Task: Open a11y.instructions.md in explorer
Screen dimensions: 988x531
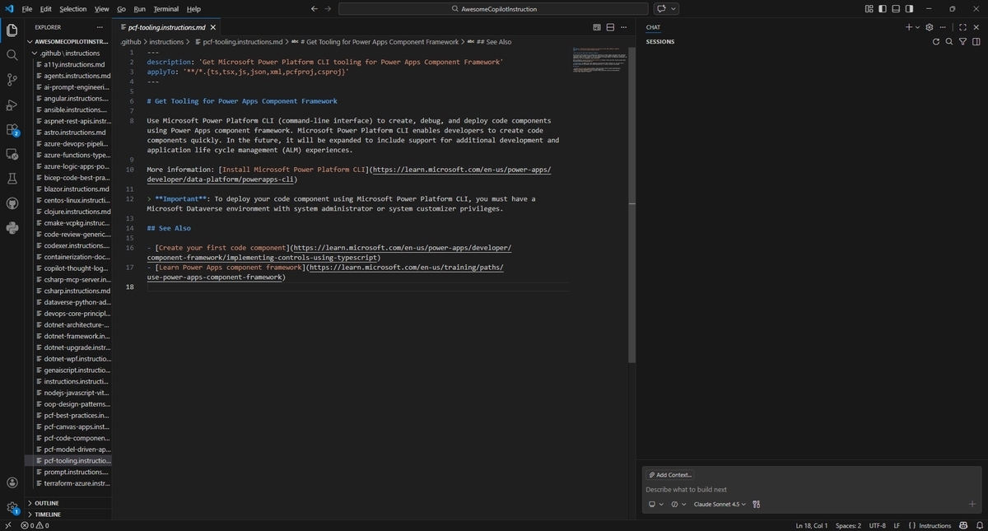Action: [x=69, y=64]
